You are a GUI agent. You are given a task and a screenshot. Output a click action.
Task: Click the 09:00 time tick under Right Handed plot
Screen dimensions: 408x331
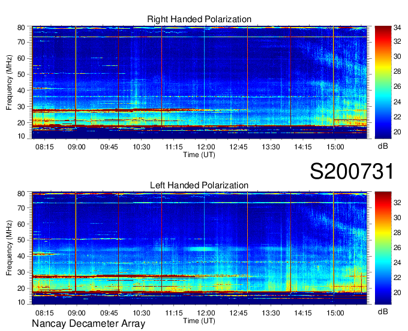[x=77, y=147]
